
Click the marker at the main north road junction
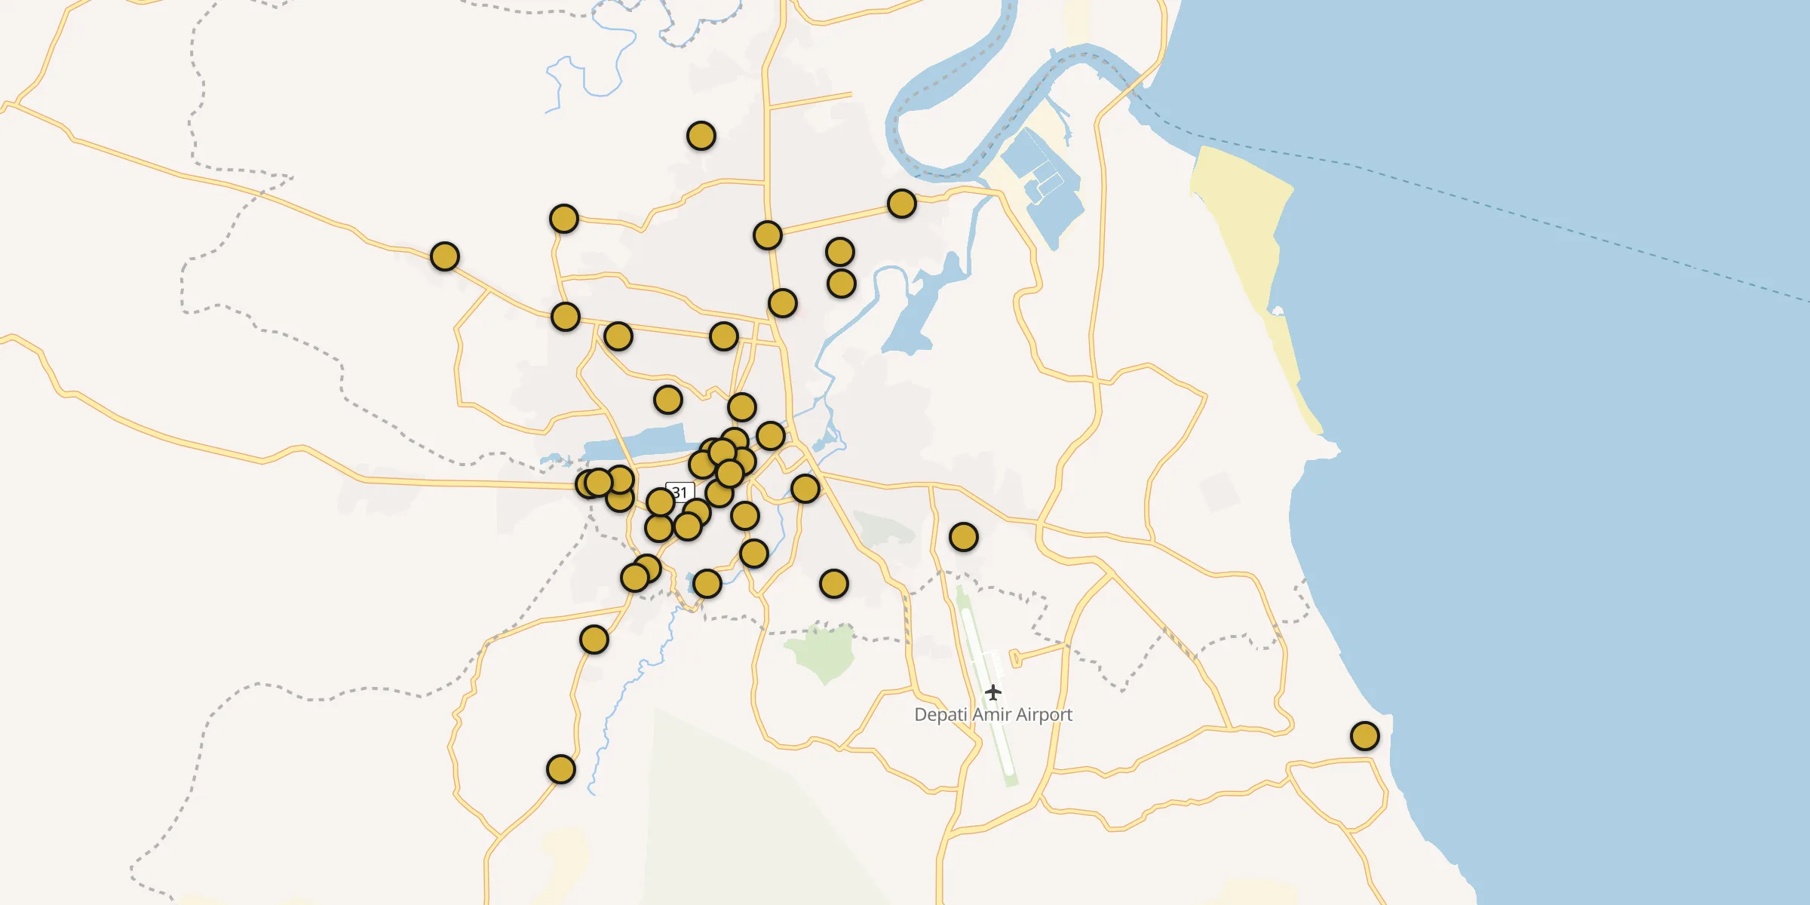pyautogui.click(x=768, y=235)
